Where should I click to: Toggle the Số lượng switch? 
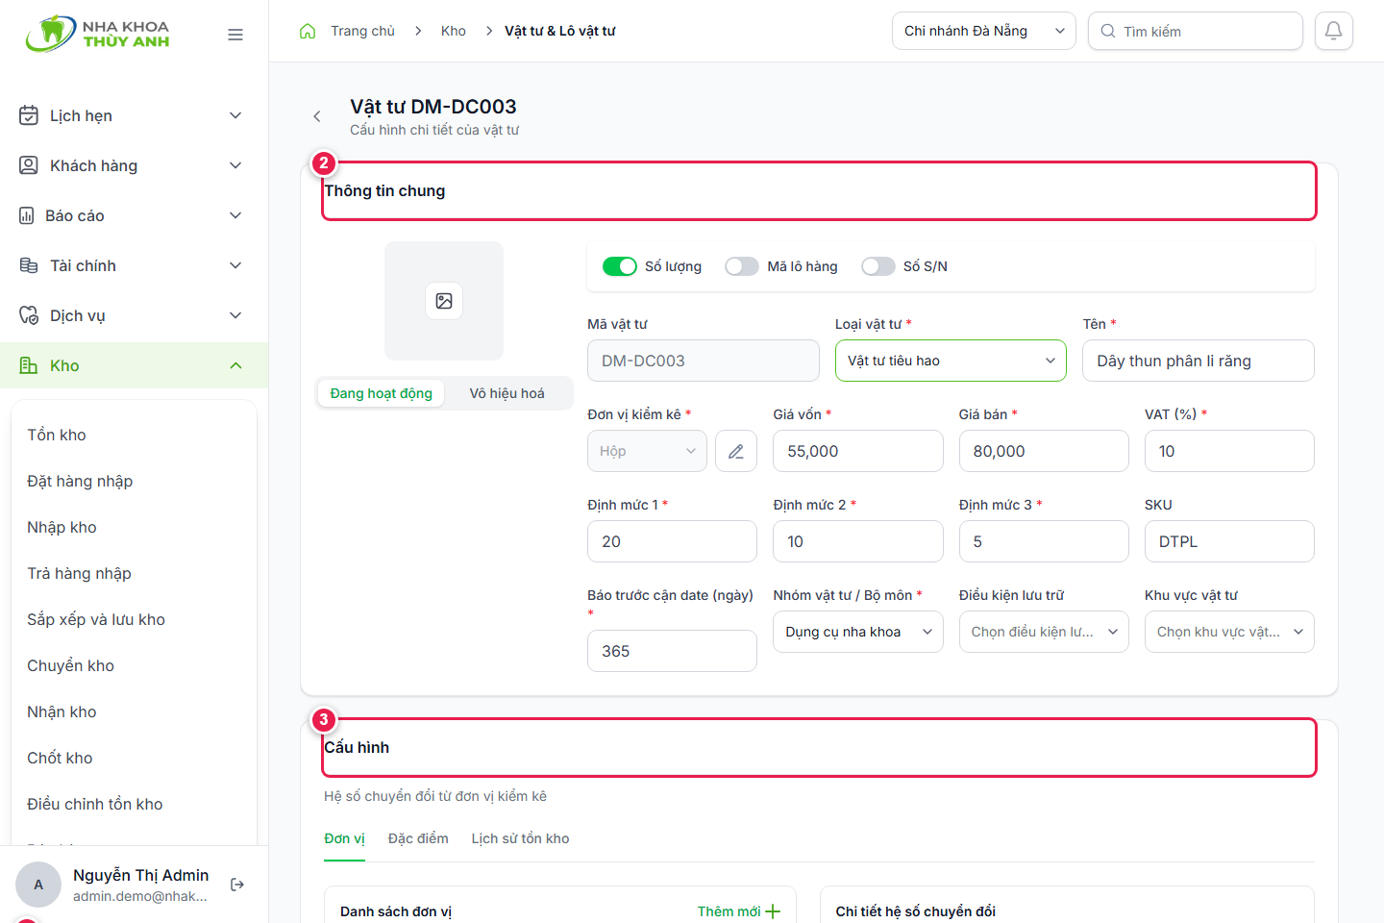[620, 266]
